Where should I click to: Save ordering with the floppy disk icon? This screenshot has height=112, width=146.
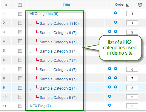(x=140, y=5)
